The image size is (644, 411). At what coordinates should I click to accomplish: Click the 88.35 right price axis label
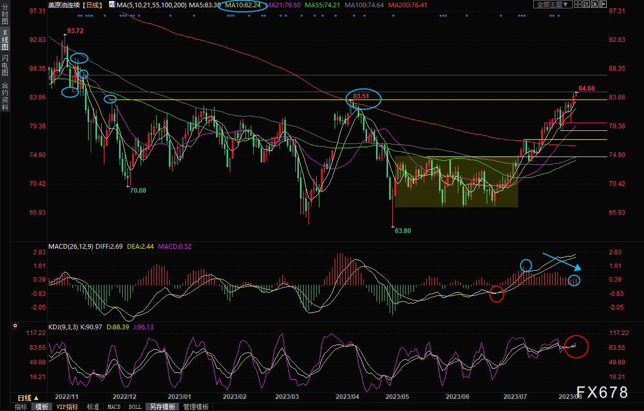[618, 69]
